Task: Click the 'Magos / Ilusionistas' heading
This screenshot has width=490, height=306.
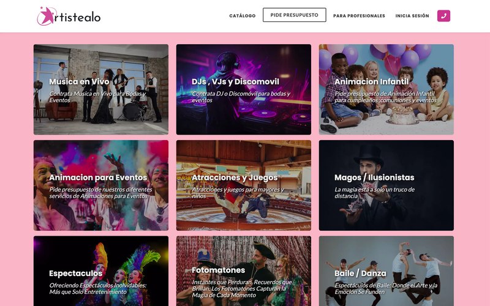Action: (x=374, y=177)
